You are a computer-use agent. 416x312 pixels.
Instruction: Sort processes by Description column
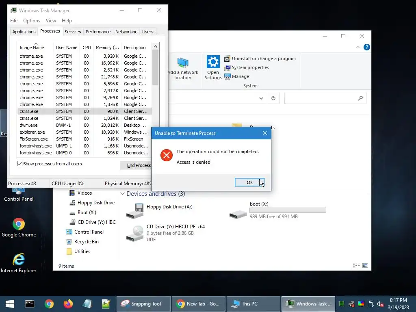(136, 48)
